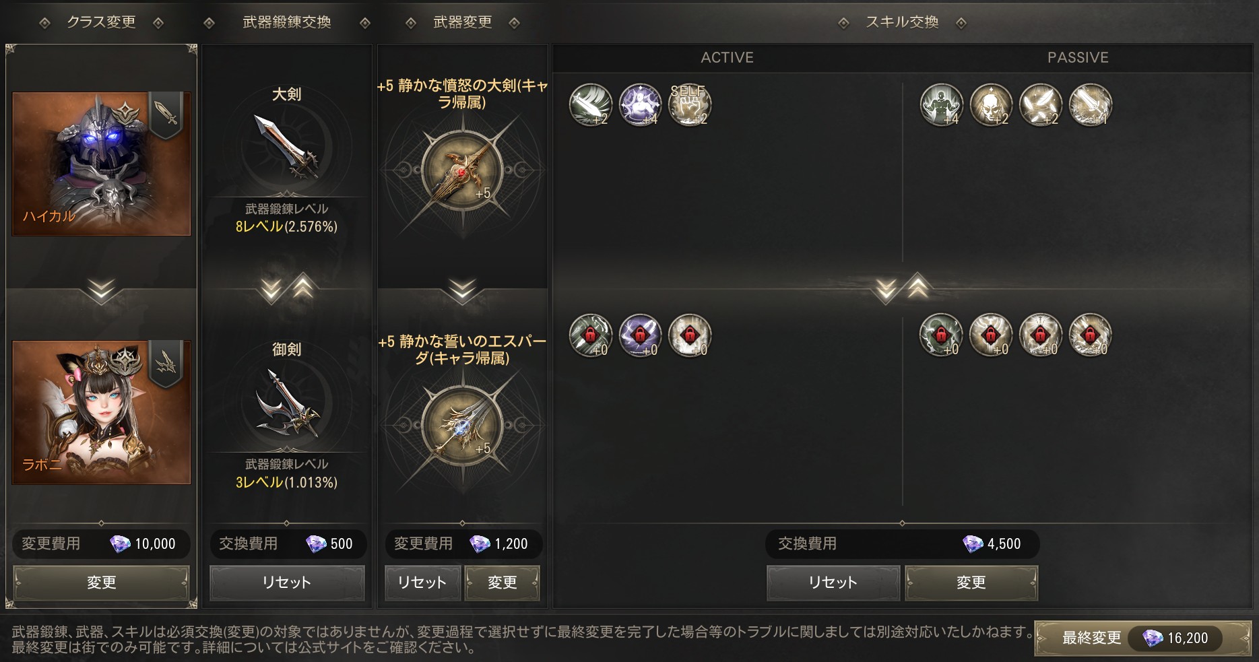
Task: Click the SELF active skill icon
Action: point(689,105)
